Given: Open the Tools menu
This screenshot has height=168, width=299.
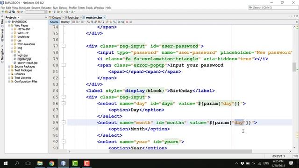Looking at the screenshot, I should [89, 7].
